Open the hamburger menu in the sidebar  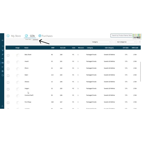3,40
